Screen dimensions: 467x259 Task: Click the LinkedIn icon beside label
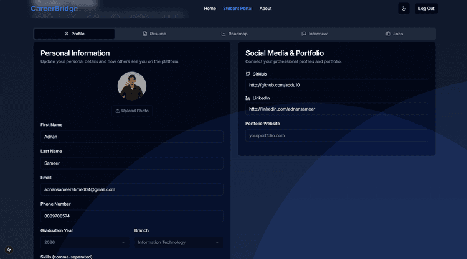(x=248, y=98)
